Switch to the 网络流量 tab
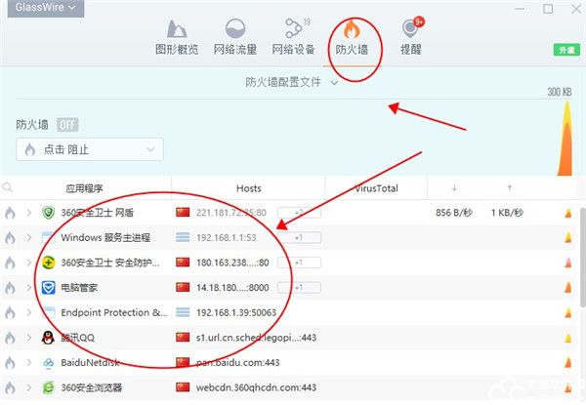The image size is (586, 405). [235, 37]
